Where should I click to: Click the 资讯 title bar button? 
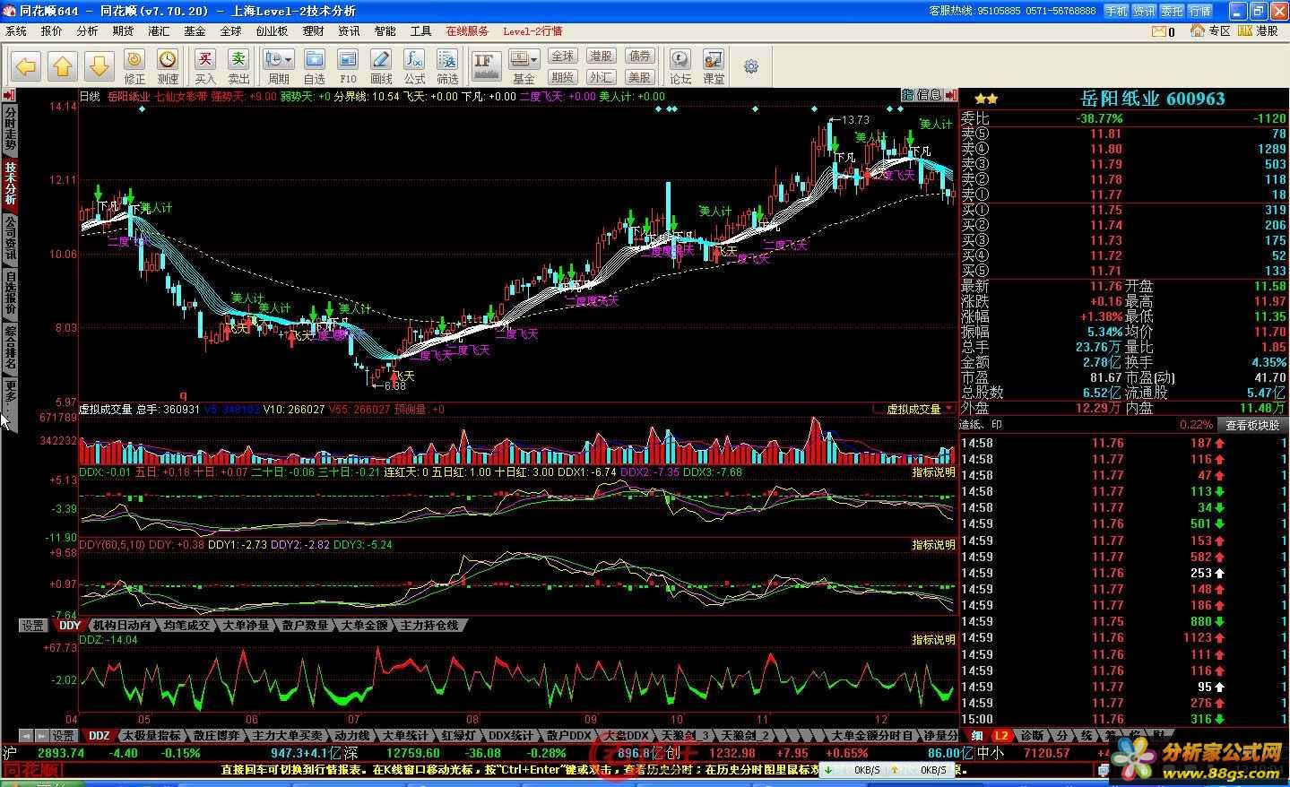click(x=1144, y=11)
